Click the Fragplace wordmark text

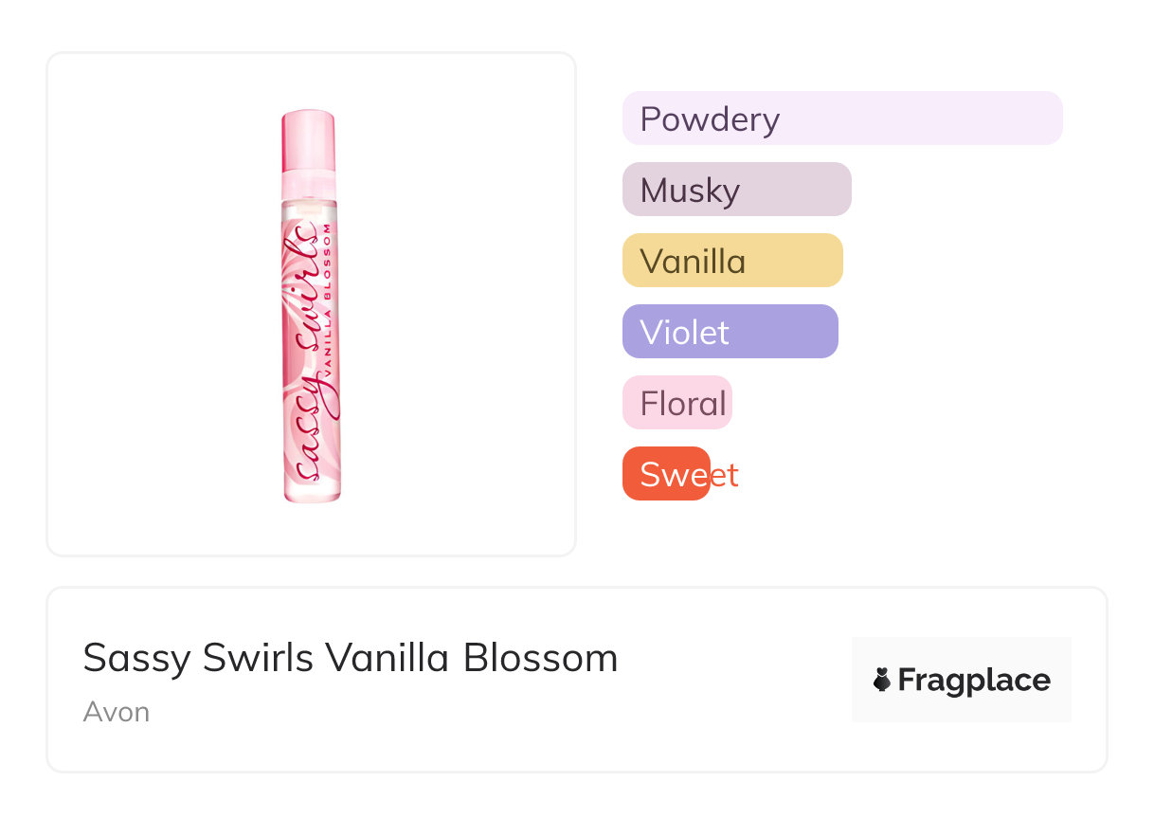tap(974, 680)
